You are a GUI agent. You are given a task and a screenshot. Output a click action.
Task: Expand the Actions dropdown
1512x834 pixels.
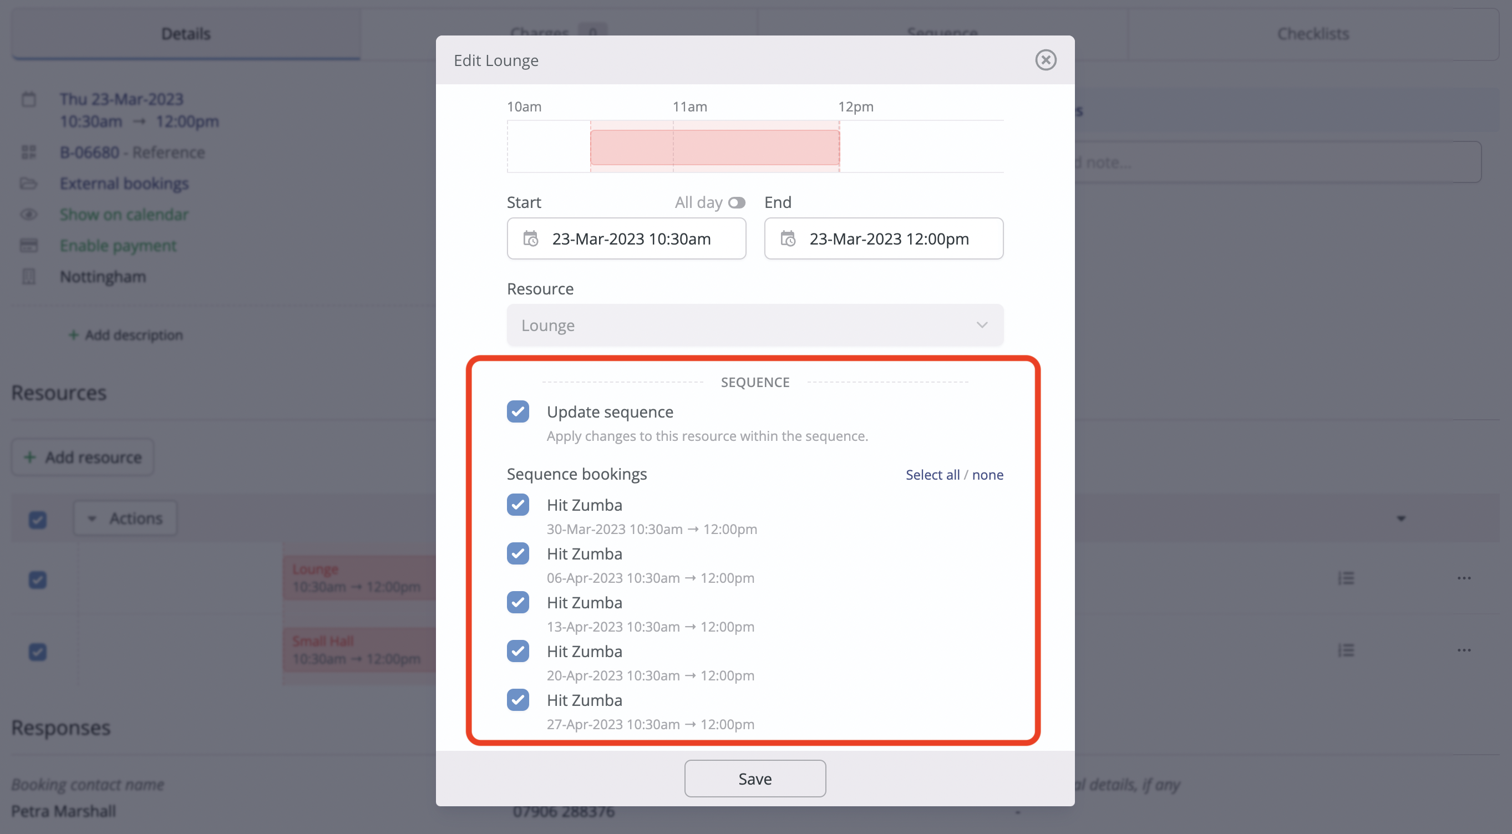[x=125, y=518]
